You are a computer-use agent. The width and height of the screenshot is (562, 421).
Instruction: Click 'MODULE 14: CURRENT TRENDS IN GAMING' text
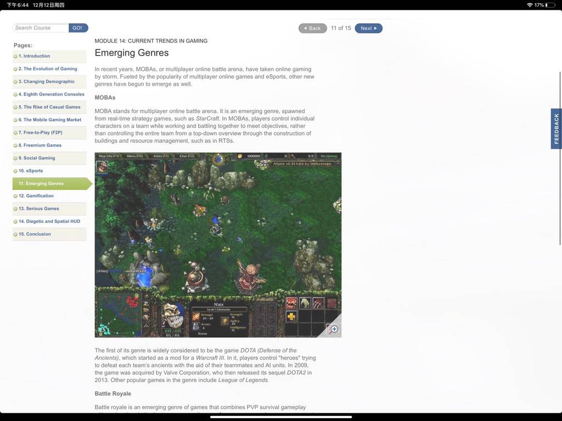[x=151, y=41]
